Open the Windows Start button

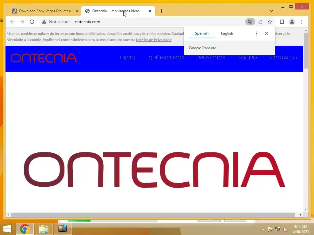coord(7,229)
